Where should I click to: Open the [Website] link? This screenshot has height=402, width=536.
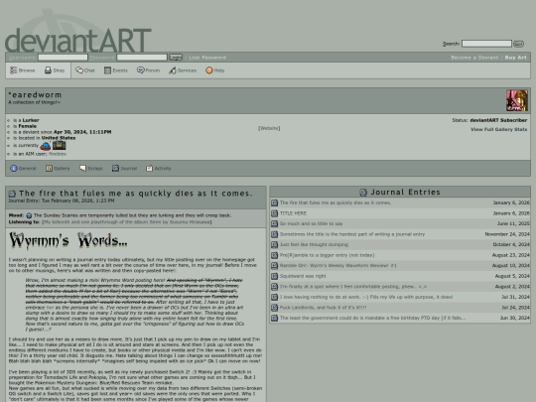(x=269, y=128)
